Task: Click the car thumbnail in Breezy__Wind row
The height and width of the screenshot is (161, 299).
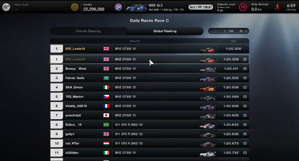Action: point(208,70)
